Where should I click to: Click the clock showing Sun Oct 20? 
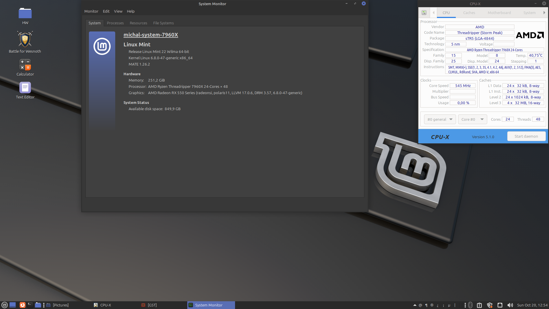[x=532, y=305]
